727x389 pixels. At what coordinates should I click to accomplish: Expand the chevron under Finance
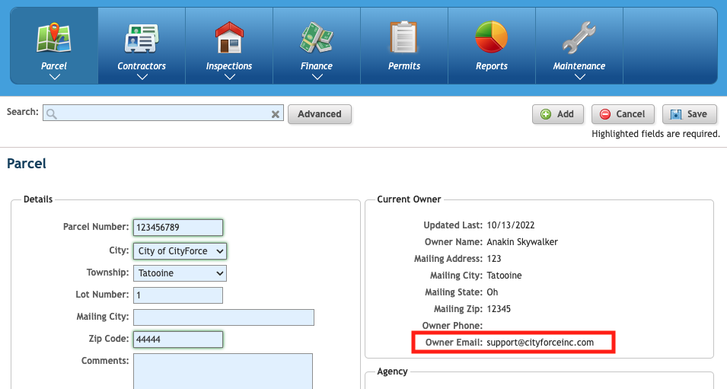(317, 77)
